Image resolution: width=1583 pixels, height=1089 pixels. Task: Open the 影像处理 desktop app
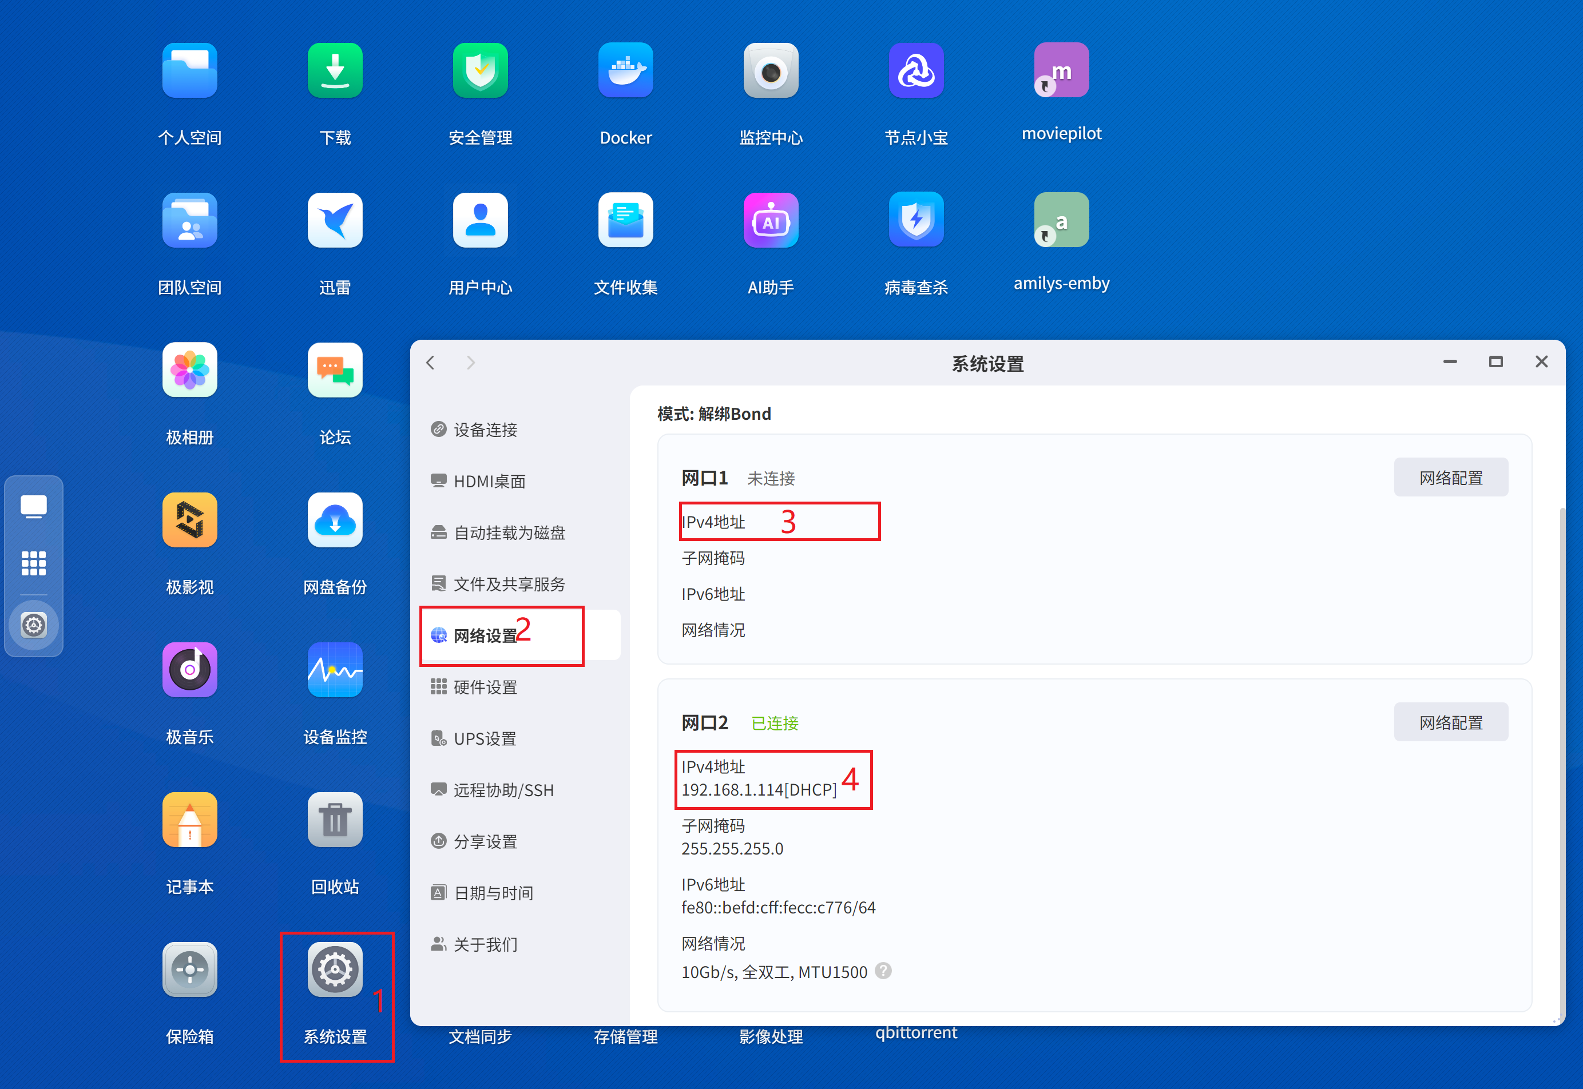click(x=771, y=1036)
